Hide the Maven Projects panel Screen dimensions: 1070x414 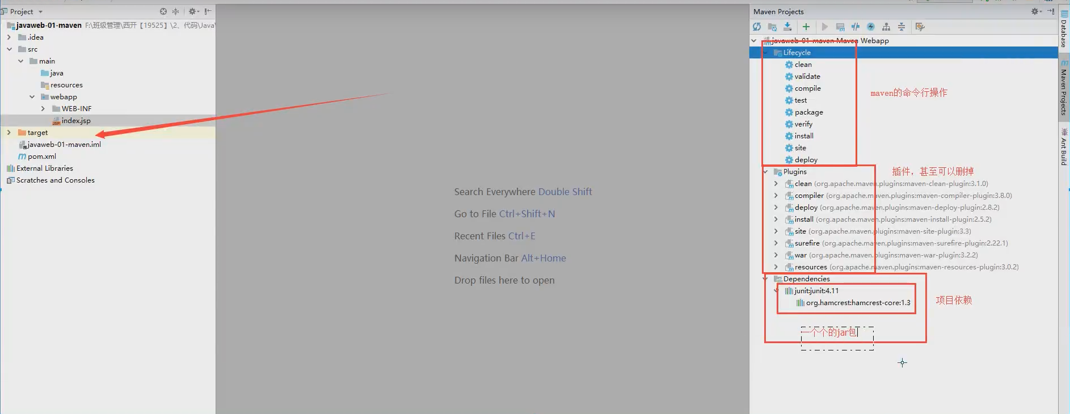[1051, 11]
